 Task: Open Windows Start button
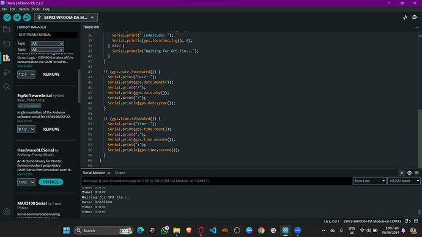67,230
